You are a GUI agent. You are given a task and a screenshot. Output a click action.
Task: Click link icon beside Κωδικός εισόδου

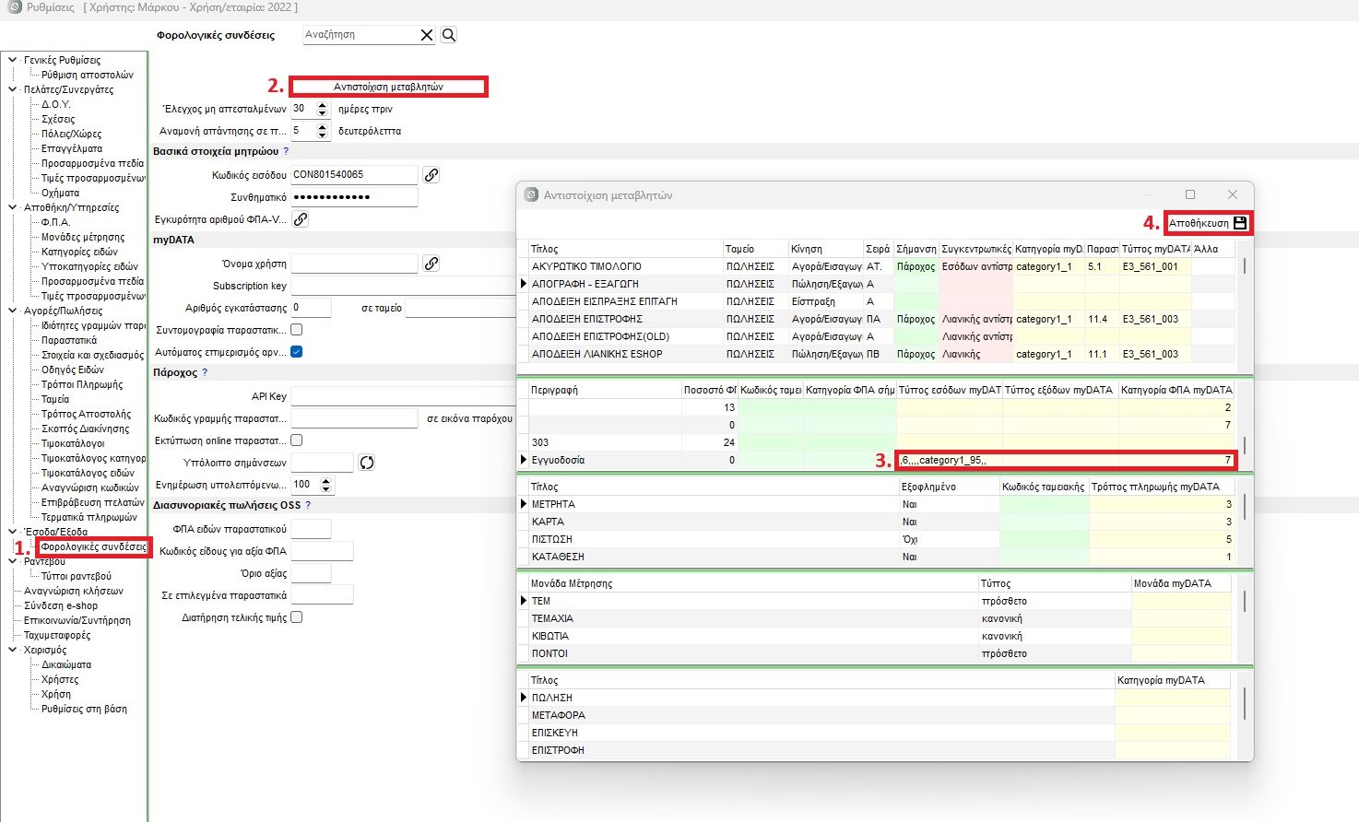point(431,175)
